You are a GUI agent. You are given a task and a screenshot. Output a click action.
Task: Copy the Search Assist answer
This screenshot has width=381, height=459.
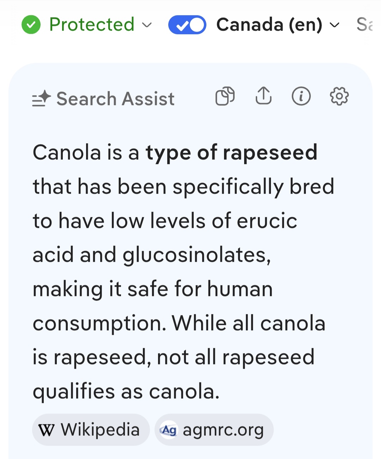[x=225, y=96]
